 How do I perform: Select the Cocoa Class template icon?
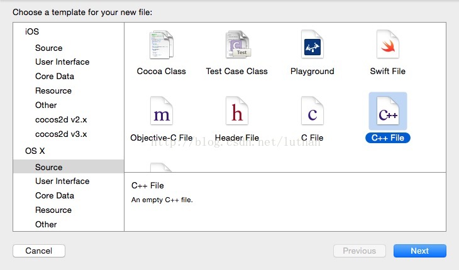[162, 45]
